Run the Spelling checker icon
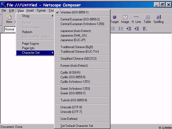 [159, 19]
